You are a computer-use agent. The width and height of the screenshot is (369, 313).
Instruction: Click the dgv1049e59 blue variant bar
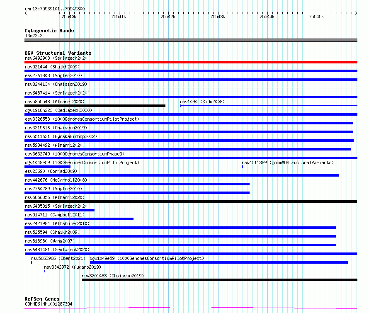pos(218,262)
